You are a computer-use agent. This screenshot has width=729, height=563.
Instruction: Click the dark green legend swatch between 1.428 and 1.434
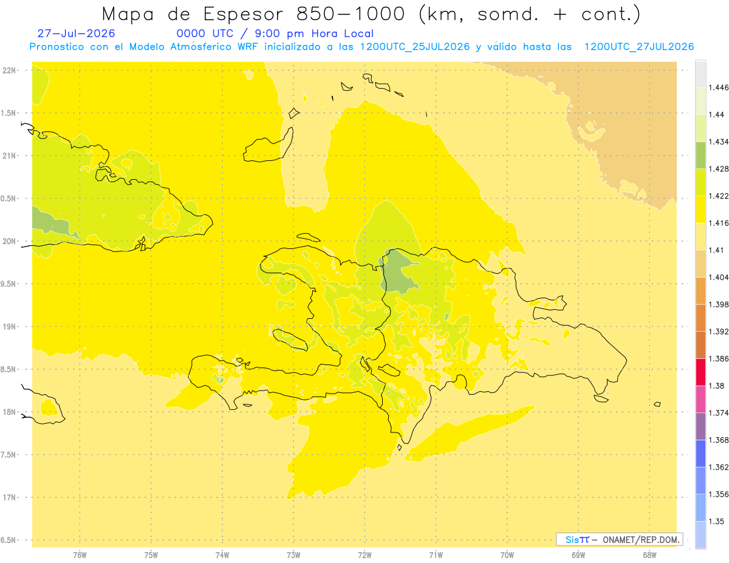(700, 155)
